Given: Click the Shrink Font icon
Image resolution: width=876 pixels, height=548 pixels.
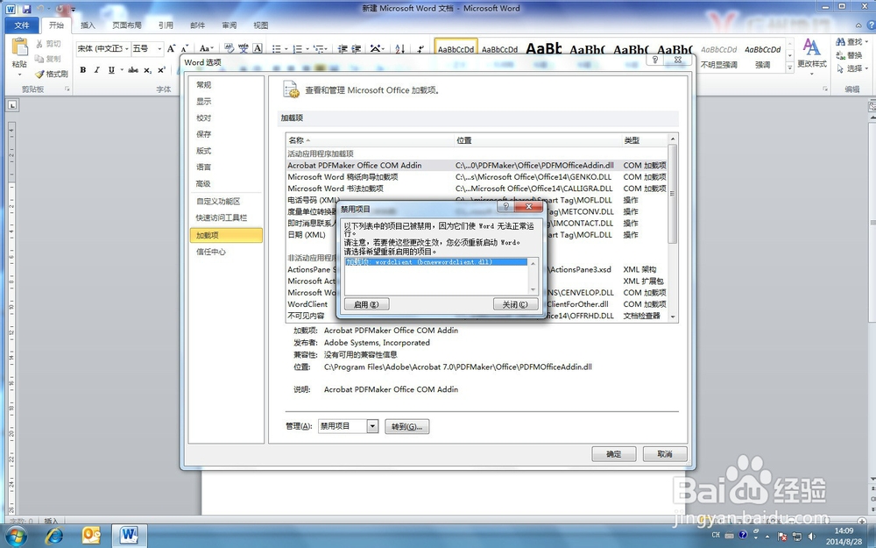Looking at the screenshot, I should 184,48.
